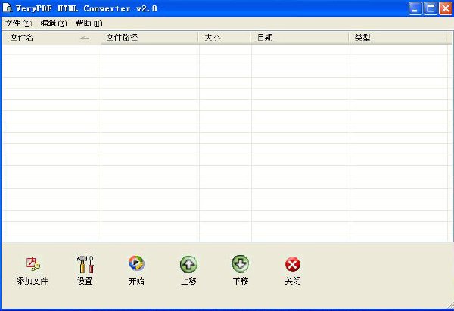Move file up with 上移 arrow icon

click(188, 264)
